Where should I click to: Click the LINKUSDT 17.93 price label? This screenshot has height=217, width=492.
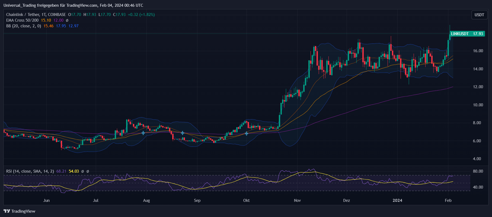(x=467, y=34)
